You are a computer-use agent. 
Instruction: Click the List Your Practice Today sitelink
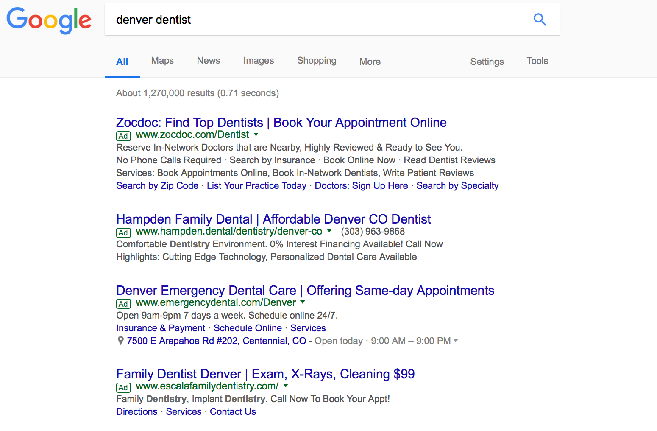pos(256,186)
